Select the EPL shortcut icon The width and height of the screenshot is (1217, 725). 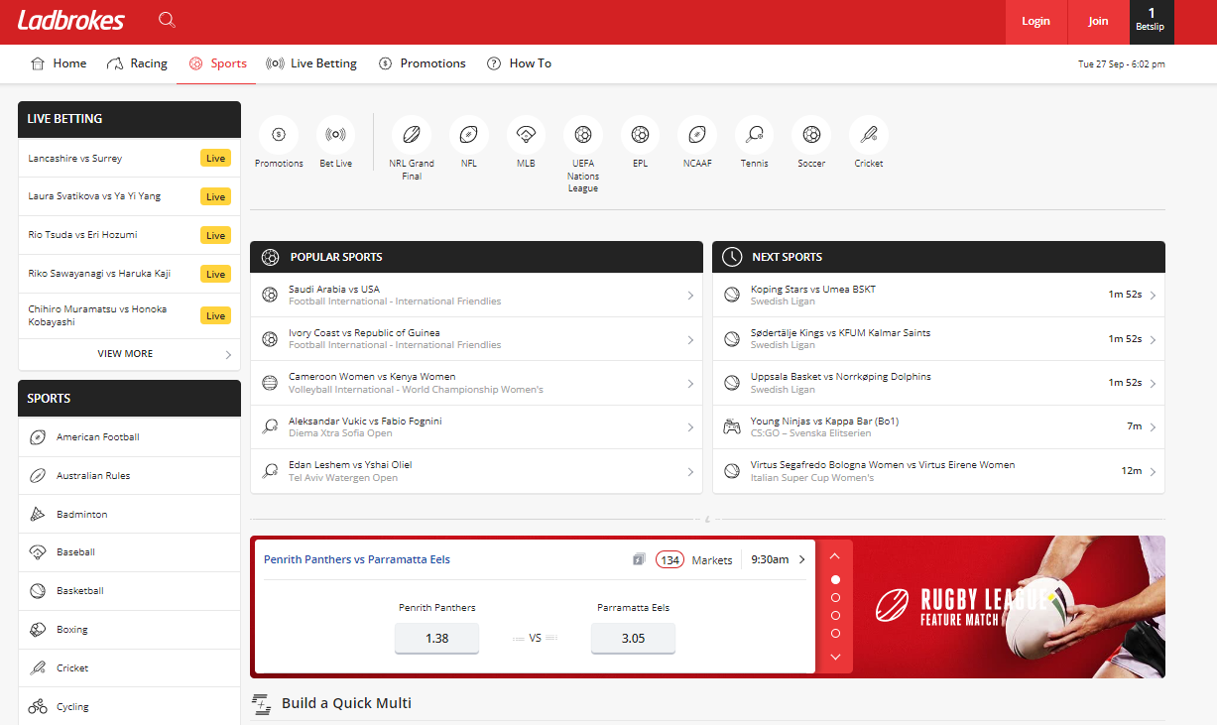[x=641, y=134]
